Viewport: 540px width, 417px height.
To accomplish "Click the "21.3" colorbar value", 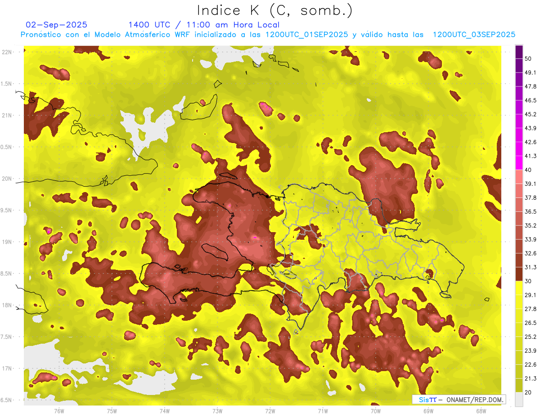I will 530,379.
